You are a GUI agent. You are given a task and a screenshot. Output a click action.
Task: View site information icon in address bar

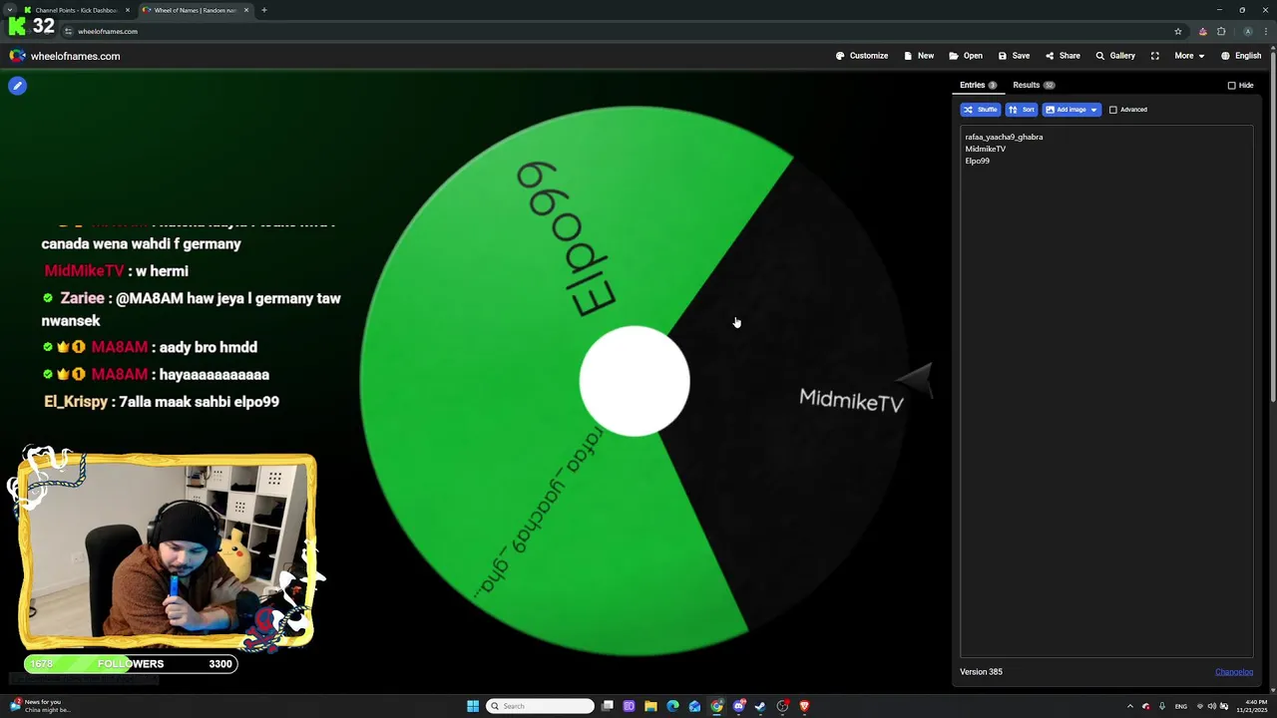click(x=69, y=31)
